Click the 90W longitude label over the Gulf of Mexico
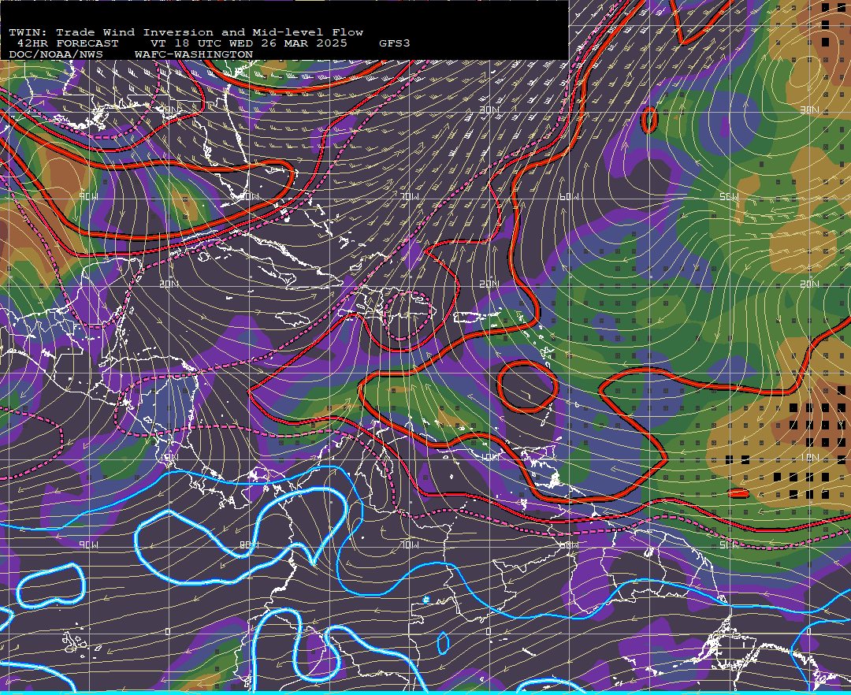This screenshot has height=695, width=851. [x=89, y=196]
